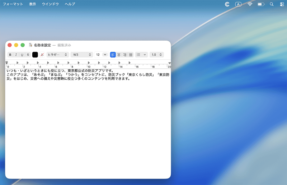Toggle strikethrough formatting button
287x185 pixels.
[x=28, y=55]
